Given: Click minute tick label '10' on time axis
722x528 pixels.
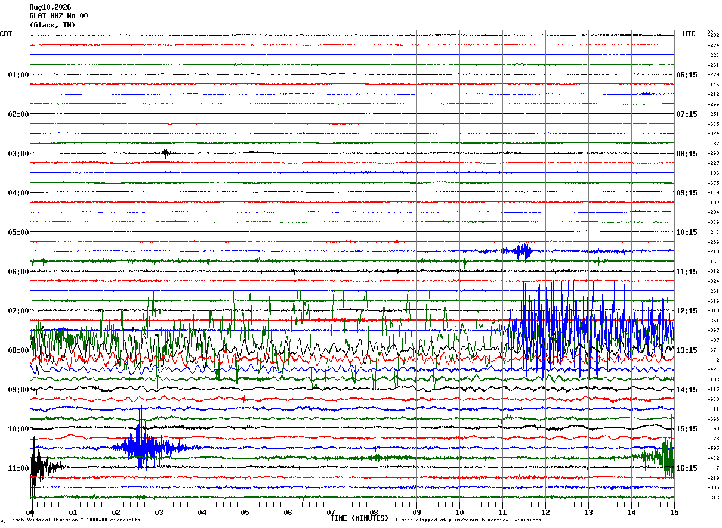Looking at the screenshot, I should (x=460, y=513).
